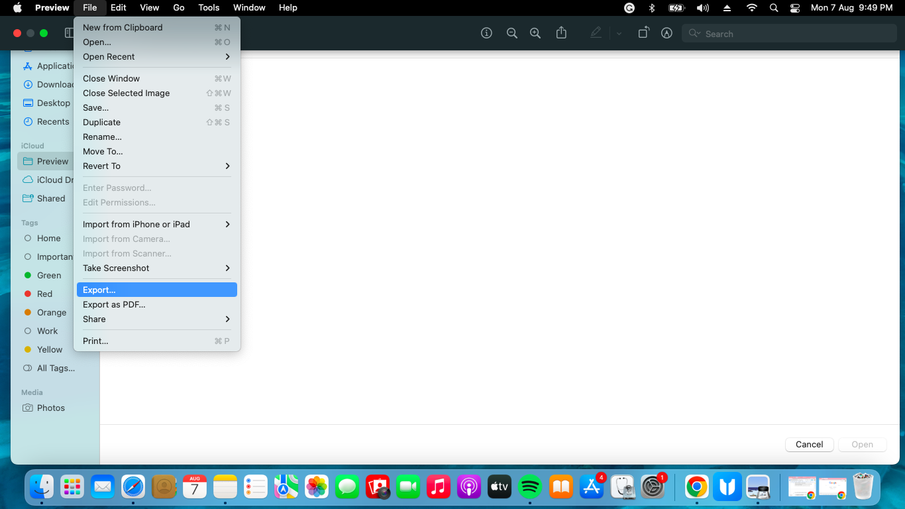Click the Zoom Out magnifier icon
The height and width of the screenshot is (509, 905).
pyautogui.click(x=511, y=33)
